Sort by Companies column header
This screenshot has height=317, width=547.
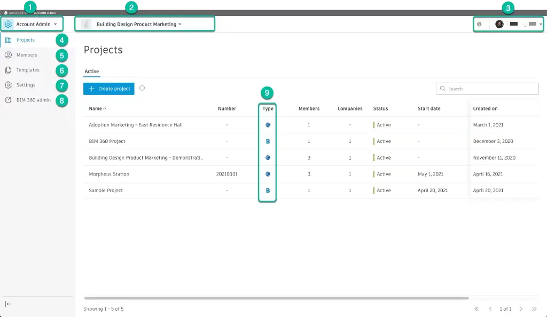(350, 109)
